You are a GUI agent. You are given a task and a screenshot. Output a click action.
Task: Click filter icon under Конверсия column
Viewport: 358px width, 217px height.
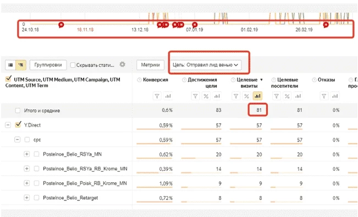[157, 96]
